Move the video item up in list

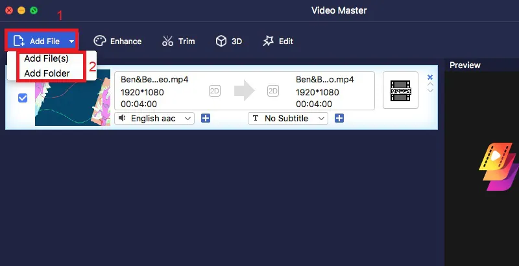430,84
